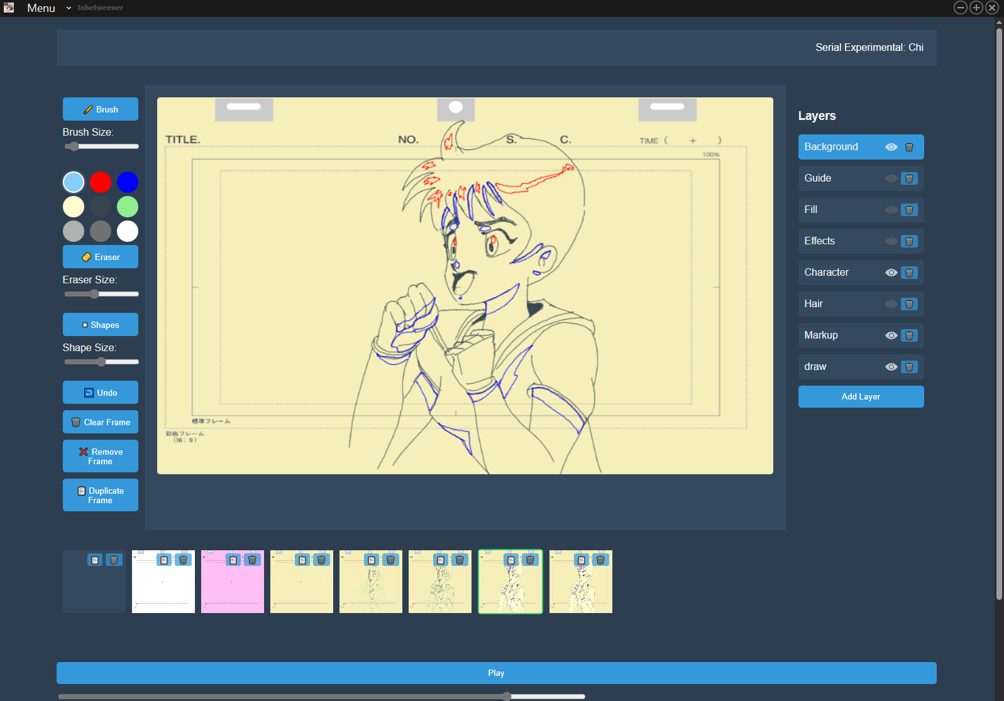Adjust the Eraser Size slider

101,294
